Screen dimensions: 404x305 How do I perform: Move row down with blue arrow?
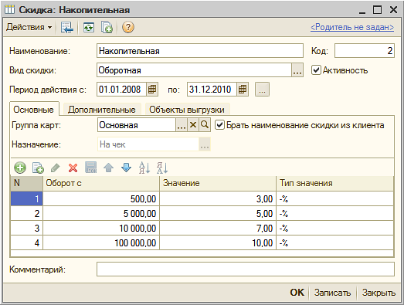pyautogui.click(x=126, y=168)
